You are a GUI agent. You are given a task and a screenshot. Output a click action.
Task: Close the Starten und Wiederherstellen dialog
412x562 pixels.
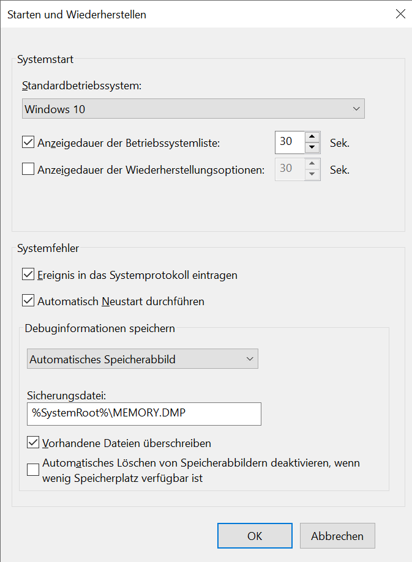(400, 14)
